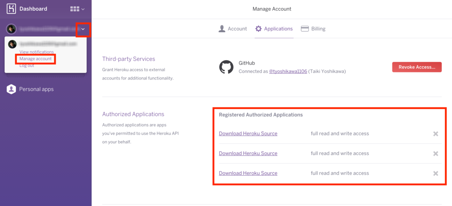This screenshot has width=452, height=206.
Task: Switch to the Billing tab
Action: click(x=313, y=29)
